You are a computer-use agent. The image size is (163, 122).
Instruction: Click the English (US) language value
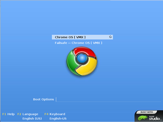click(32, 119)
